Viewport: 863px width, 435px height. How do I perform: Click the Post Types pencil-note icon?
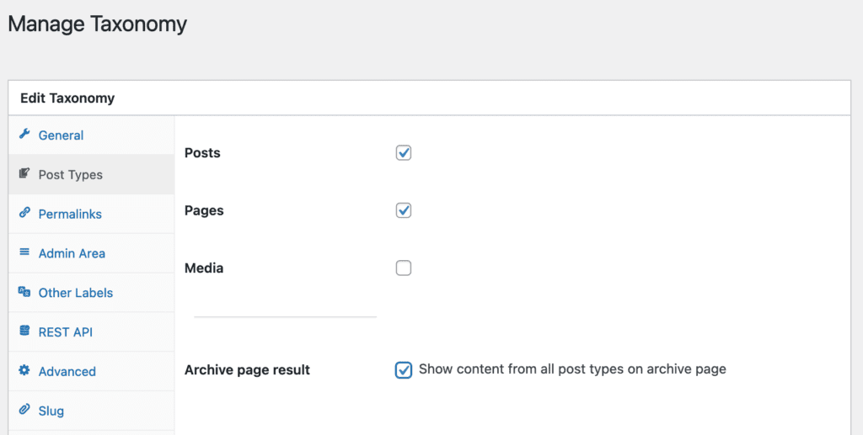24,173
